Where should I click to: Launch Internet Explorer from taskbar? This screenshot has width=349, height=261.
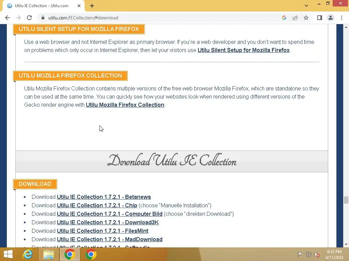(x=28, y=254)
